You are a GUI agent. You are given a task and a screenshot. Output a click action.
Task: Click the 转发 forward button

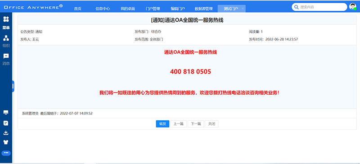[162, 124]
